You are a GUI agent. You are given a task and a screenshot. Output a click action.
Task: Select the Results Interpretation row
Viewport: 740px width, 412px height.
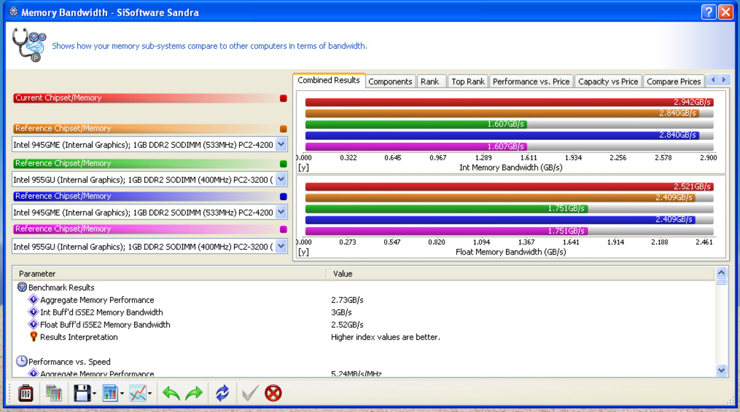(x=365, y=337)
